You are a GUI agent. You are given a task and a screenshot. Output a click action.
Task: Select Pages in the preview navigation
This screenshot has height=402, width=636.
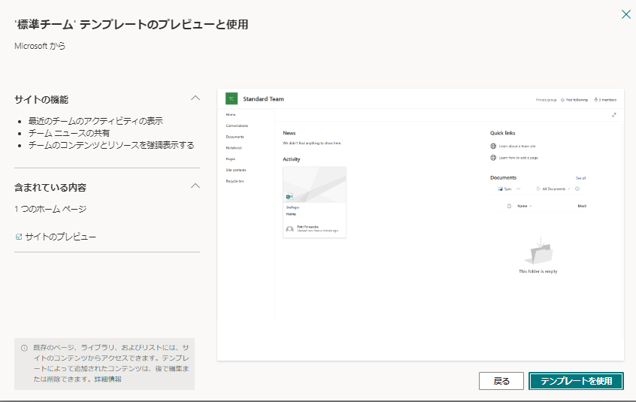tap(230, 159)
